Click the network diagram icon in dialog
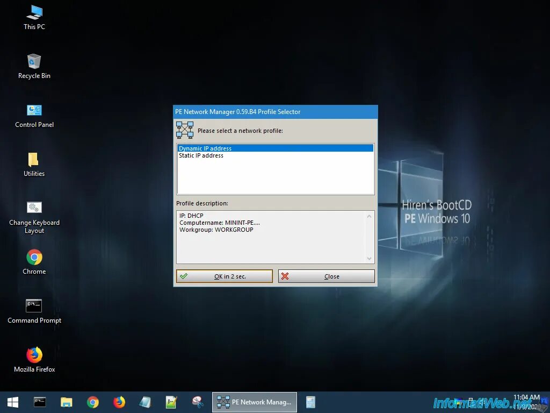550x413 pixels. tap(185, 130)
